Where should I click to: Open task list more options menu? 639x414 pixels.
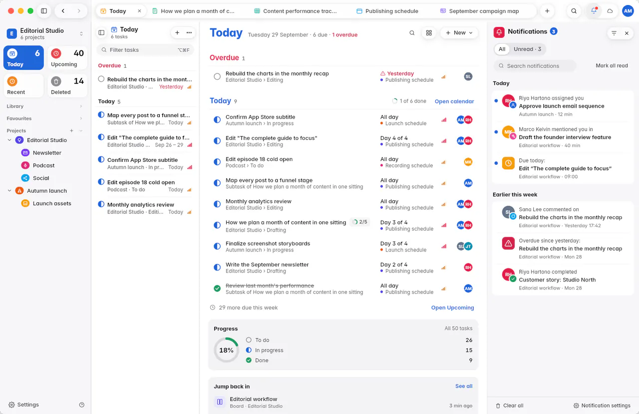pyautogui.click(x=189, y=32)
